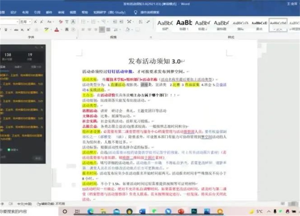
Task: Toggle bold formatting
Action: pyautogui.click(x=1, y=29)
